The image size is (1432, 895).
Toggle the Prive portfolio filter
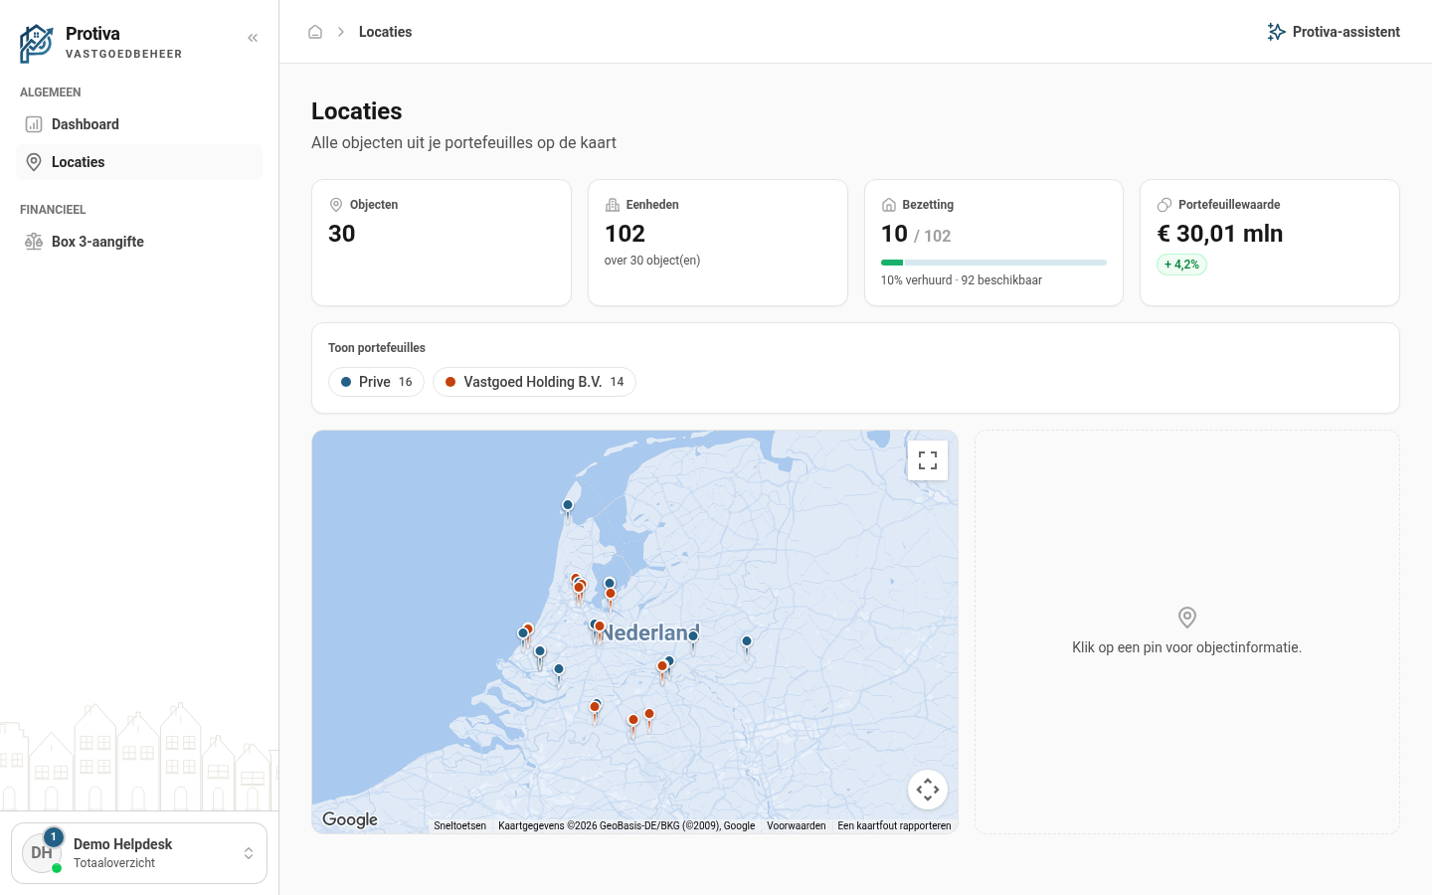coord(376,382)
